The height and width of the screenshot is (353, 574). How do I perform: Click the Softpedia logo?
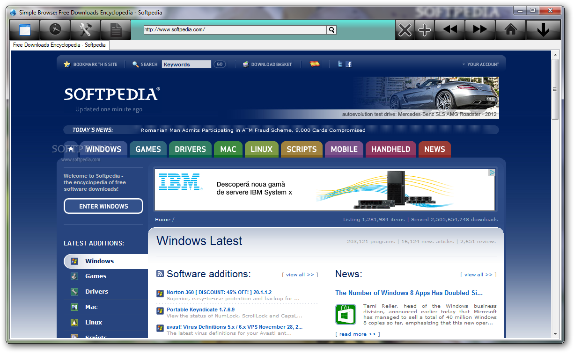coord(112,94)
